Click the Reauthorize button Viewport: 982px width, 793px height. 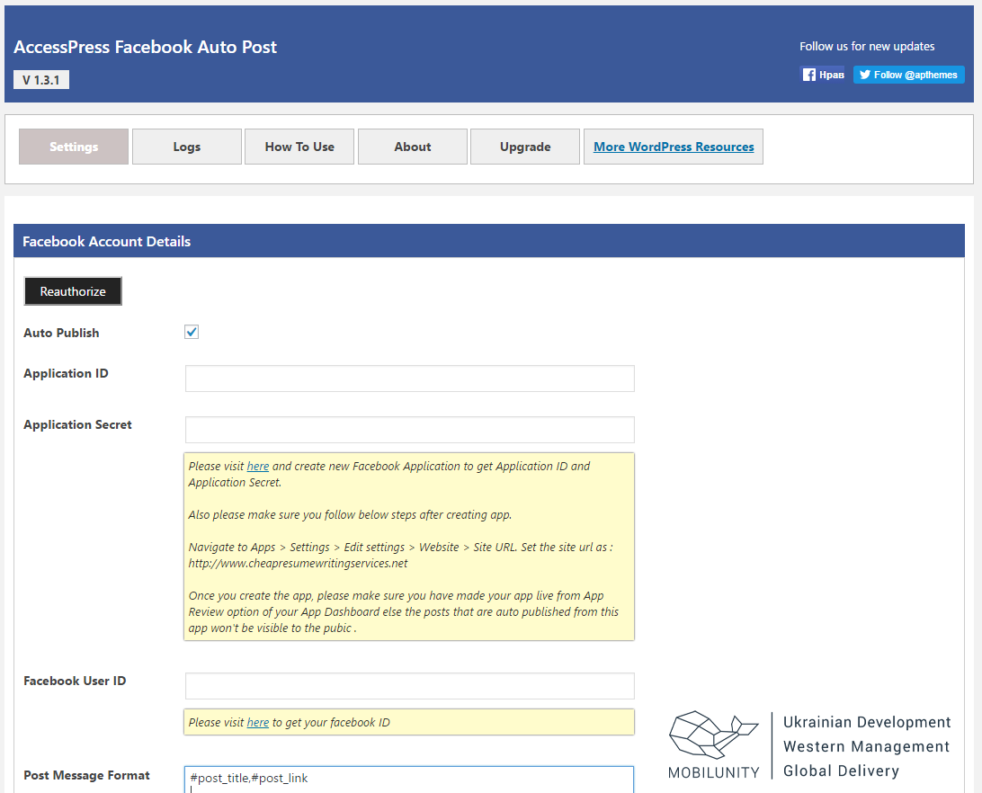(x=73, y=291)
